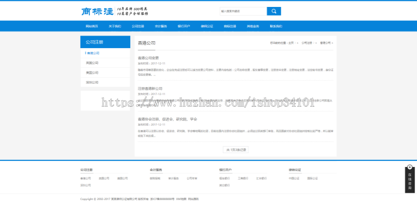Open footer link 公司年审
The height and width of the screenshot is (203, 417).
click(x=192, y=178)
